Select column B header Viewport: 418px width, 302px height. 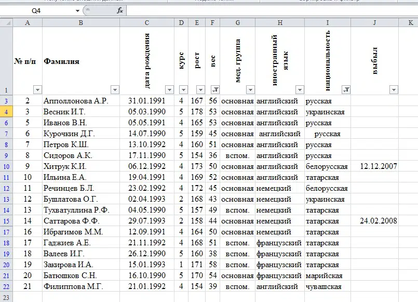(x=81, y=23)
